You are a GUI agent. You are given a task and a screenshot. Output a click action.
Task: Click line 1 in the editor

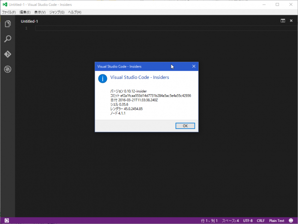(x=166, y=28)
